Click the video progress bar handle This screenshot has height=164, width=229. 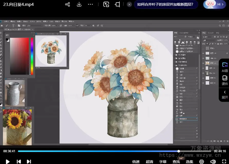click(x=179, y=151)
